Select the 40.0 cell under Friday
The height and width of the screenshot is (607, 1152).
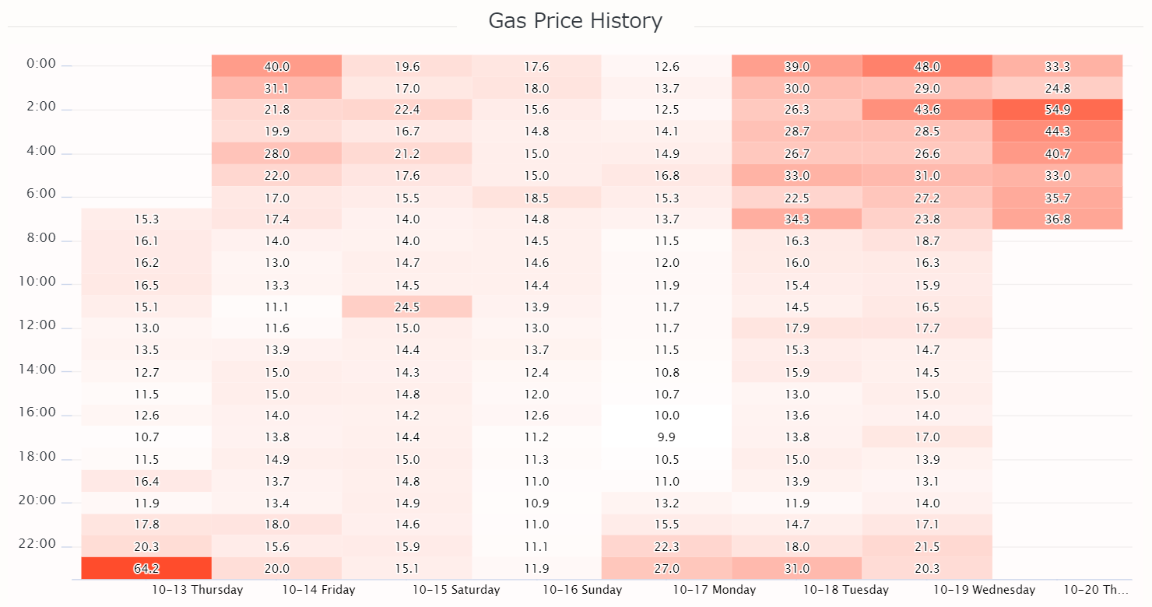(276, 66)
